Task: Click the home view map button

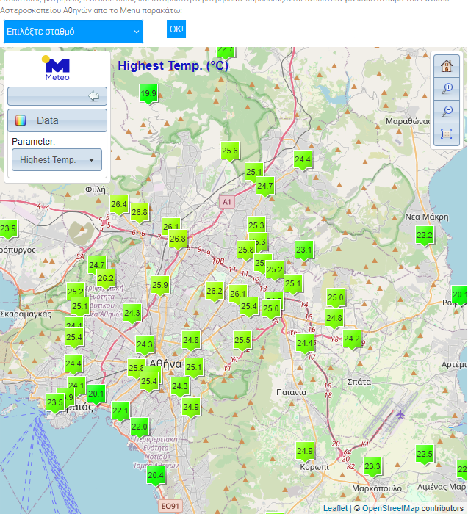Action: 447,66
